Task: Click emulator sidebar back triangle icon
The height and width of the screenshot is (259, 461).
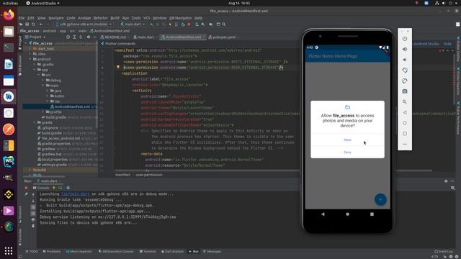Action: tap(405, 112)
